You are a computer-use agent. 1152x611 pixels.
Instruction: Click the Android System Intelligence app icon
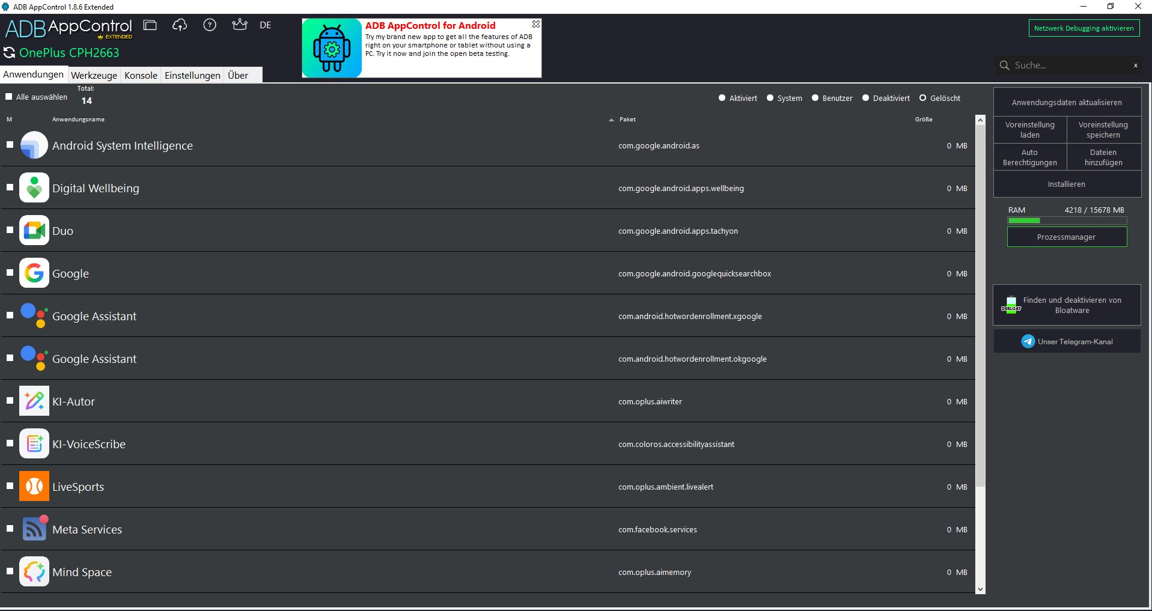tap(34, 145)
